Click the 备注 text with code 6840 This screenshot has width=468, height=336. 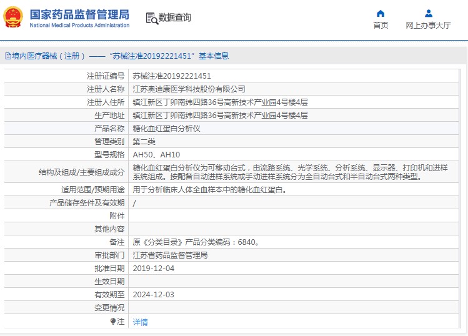coord(196,242)
